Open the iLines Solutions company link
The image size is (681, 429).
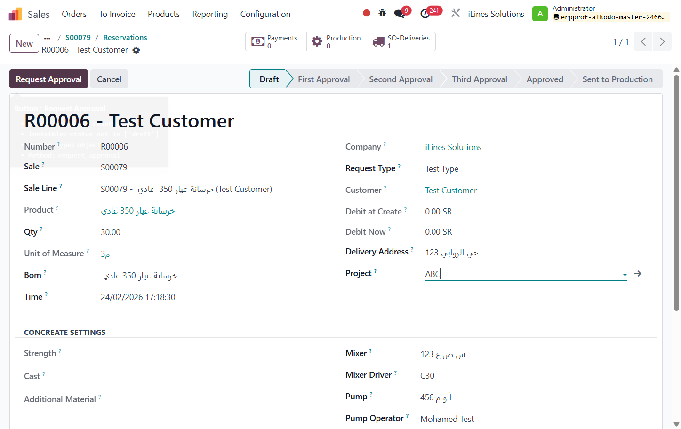(453, 147)
